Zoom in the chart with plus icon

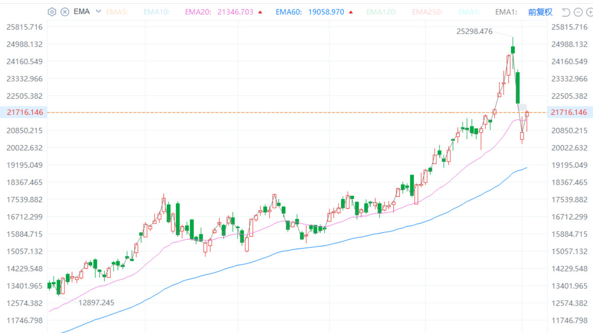point(589,12)
